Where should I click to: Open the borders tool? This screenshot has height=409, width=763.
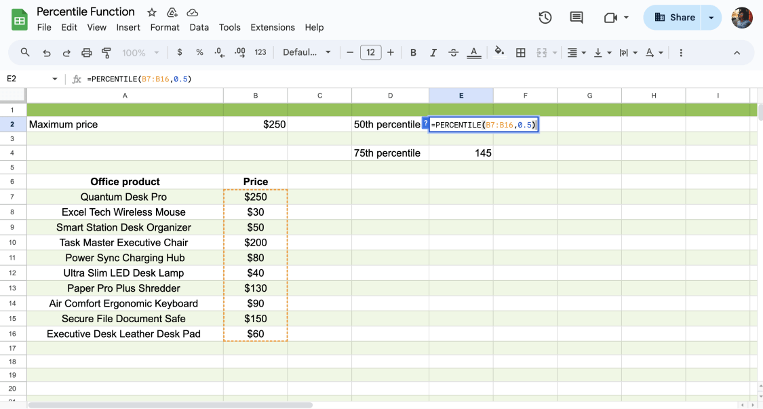click(x=520, y=52)
